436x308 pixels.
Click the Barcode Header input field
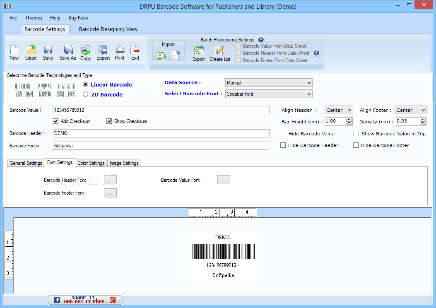click(161, 133)
